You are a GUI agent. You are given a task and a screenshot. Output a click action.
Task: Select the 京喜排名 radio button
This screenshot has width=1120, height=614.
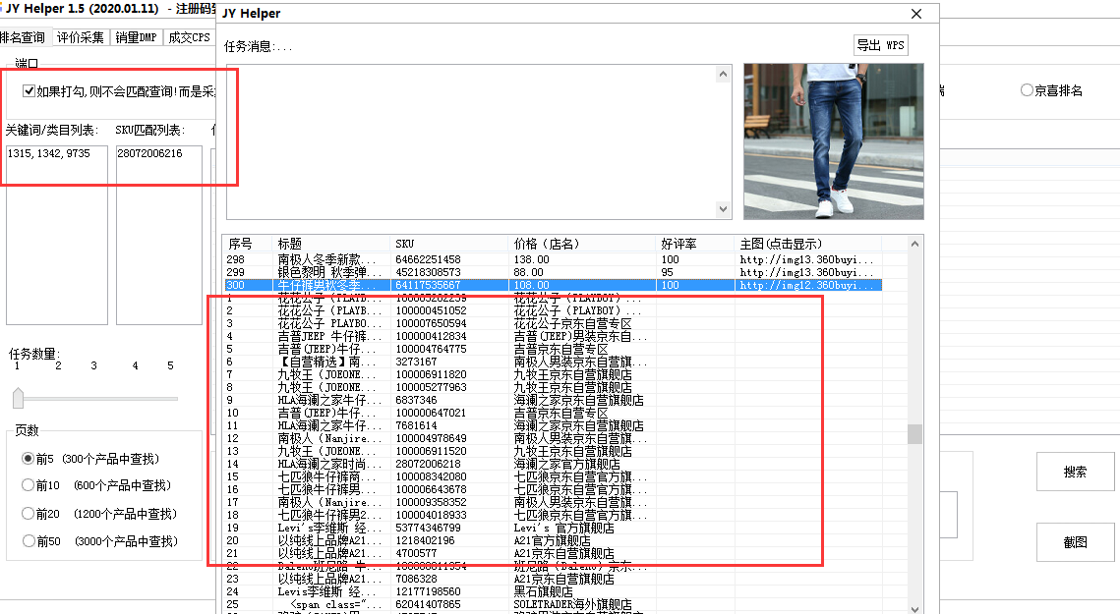coord(1027,90)
